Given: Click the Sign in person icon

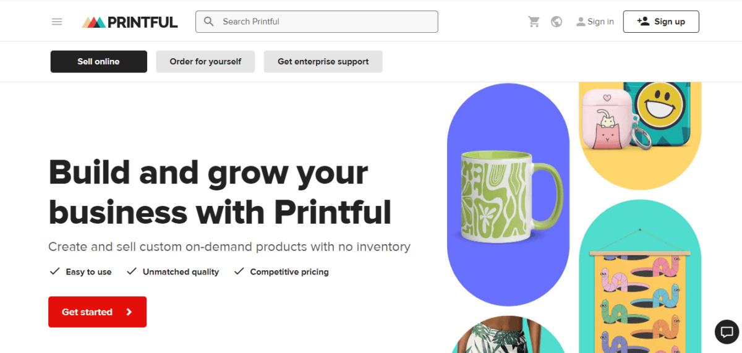Looking at the screenshot, I should pyautogui.click(x=581, y=22).
